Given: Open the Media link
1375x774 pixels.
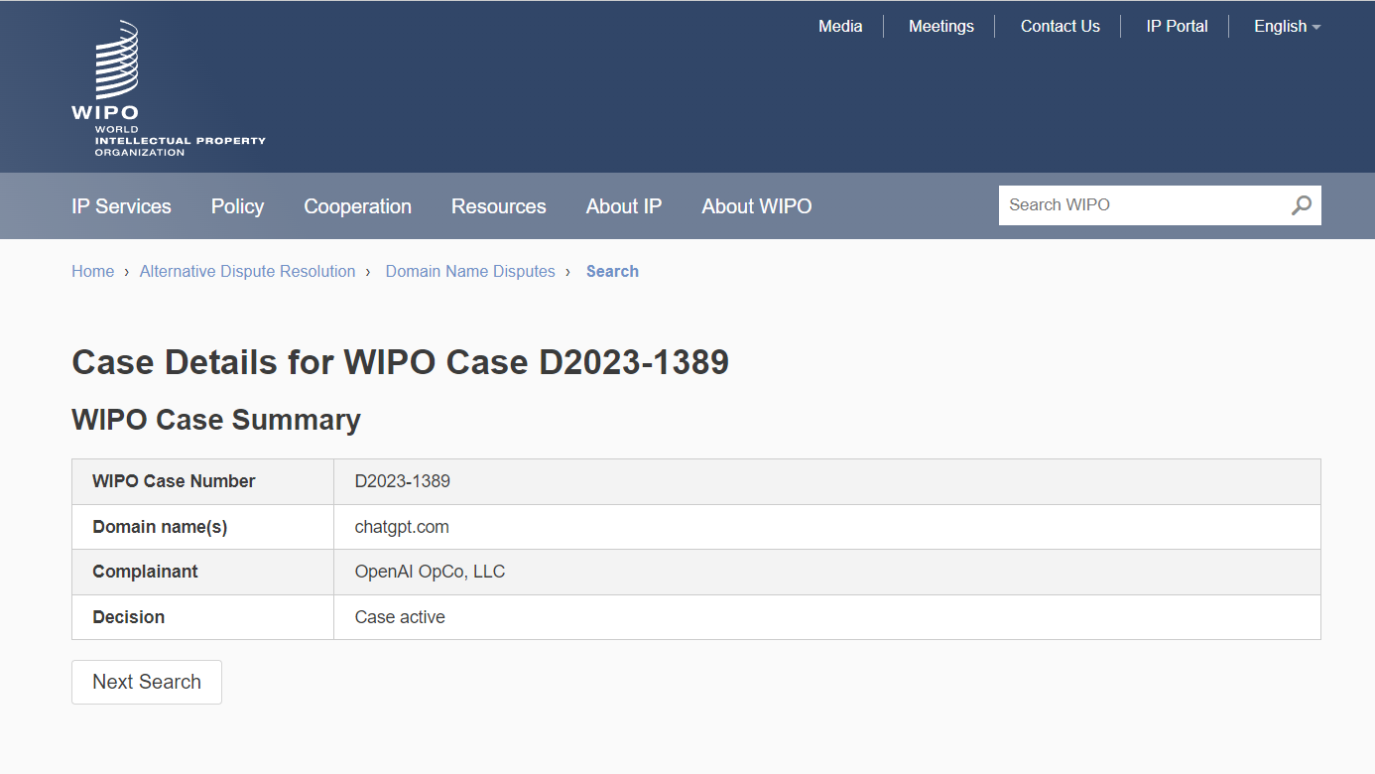Looking at the screenshot, I should pyautogui.click(x=840, y=27).
